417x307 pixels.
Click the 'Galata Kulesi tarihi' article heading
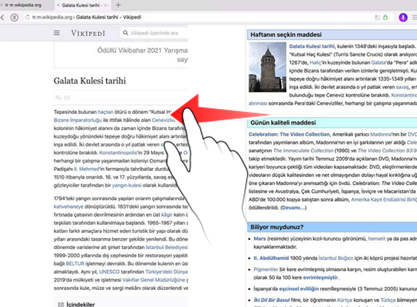pos(90,80)
